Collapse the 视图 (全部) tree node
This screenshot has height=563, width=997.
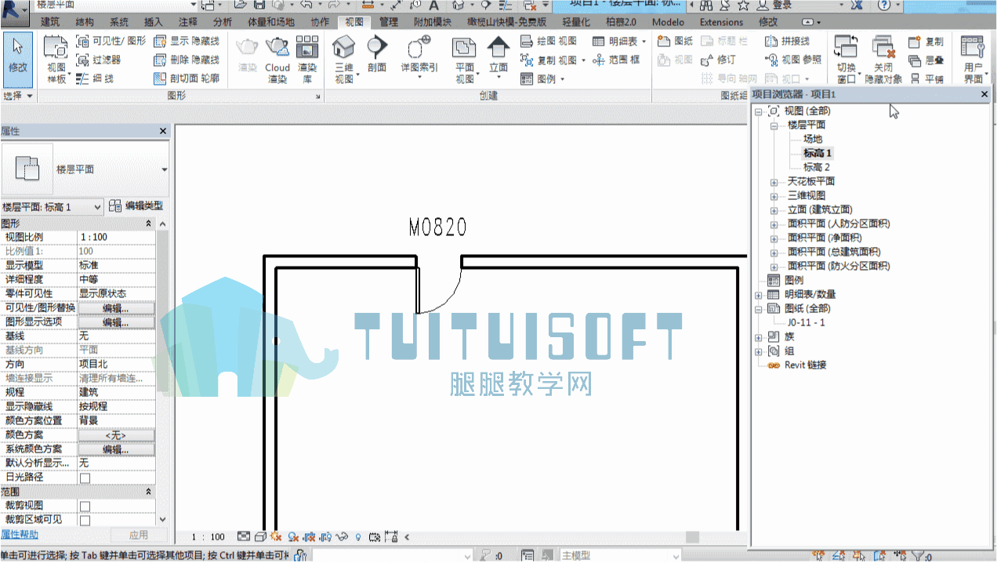(759, 111)
